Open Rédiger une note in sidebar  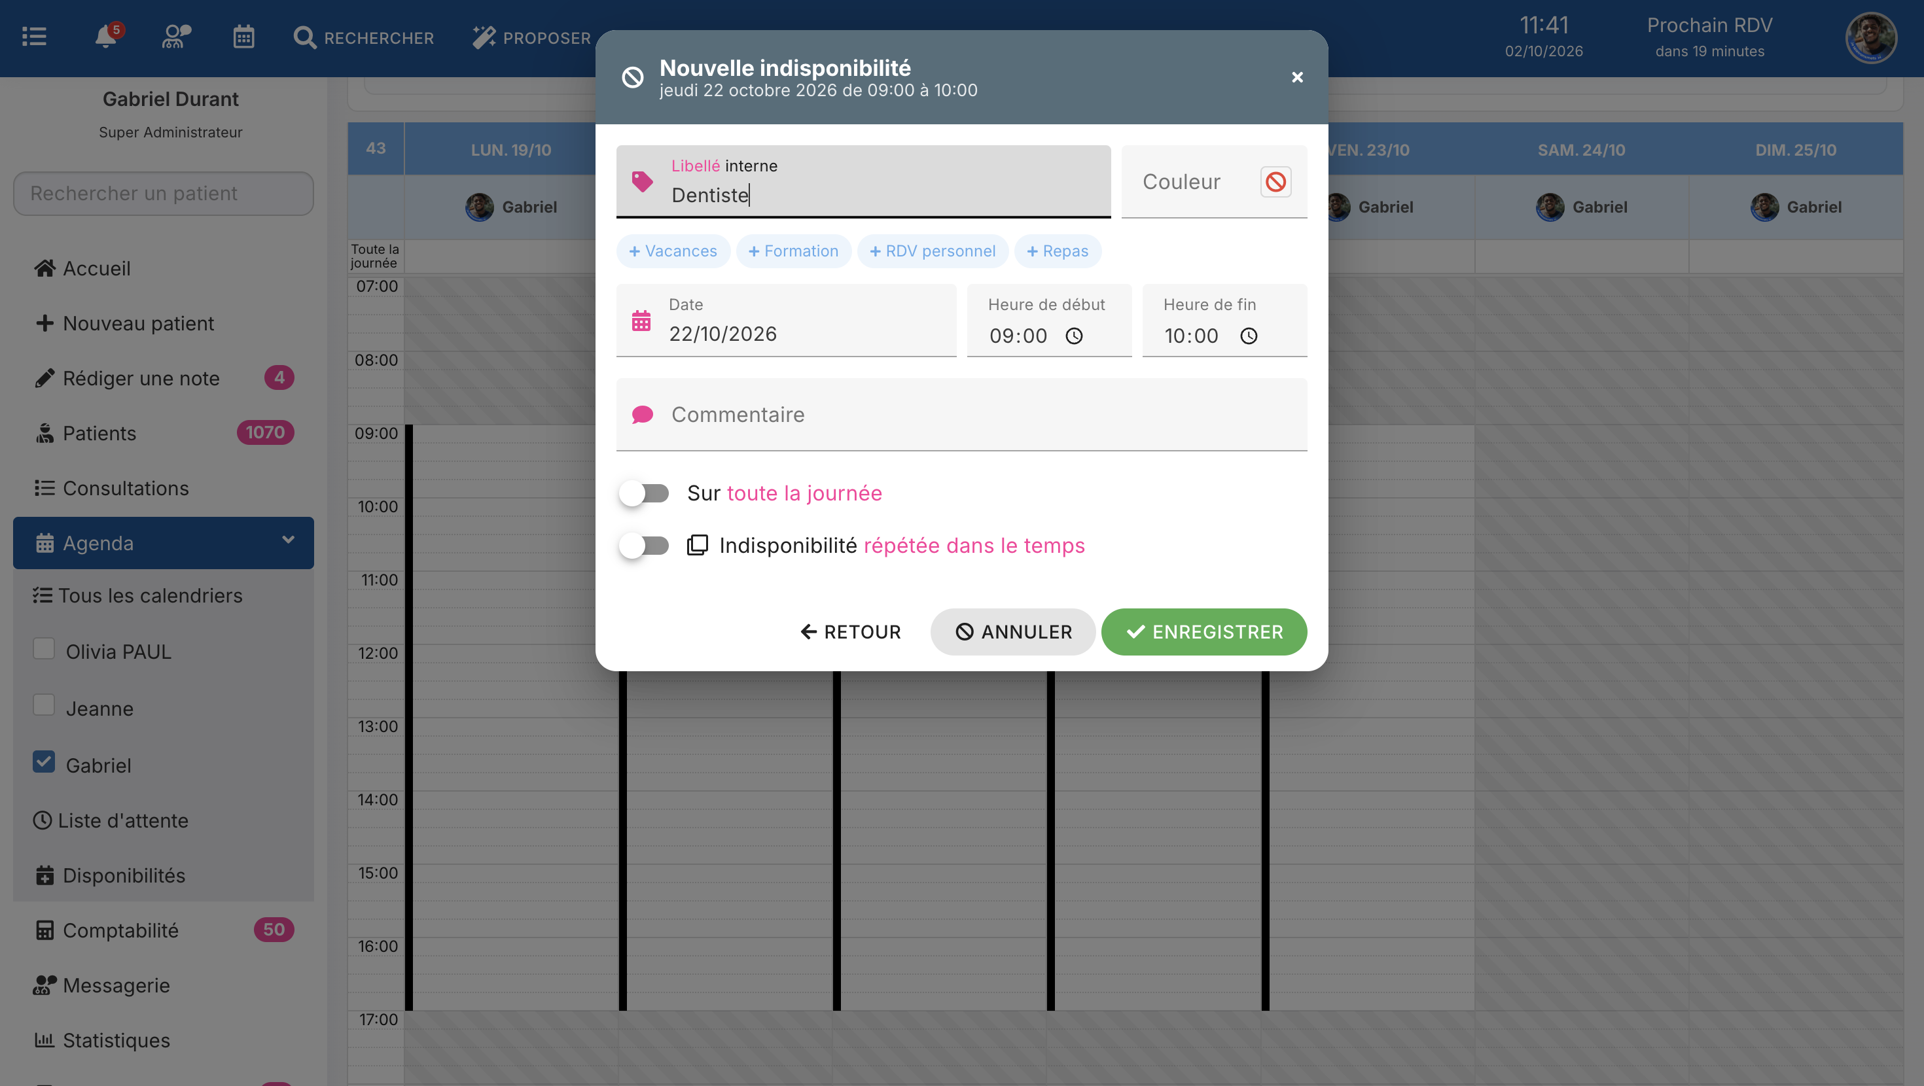pos(164,378)
